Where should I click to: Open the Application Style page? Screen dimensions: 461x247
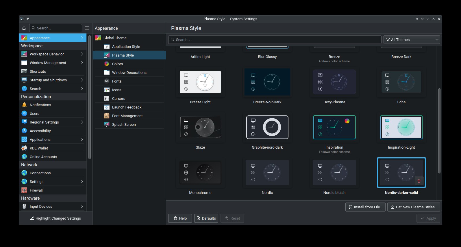[x=129, y=46]
